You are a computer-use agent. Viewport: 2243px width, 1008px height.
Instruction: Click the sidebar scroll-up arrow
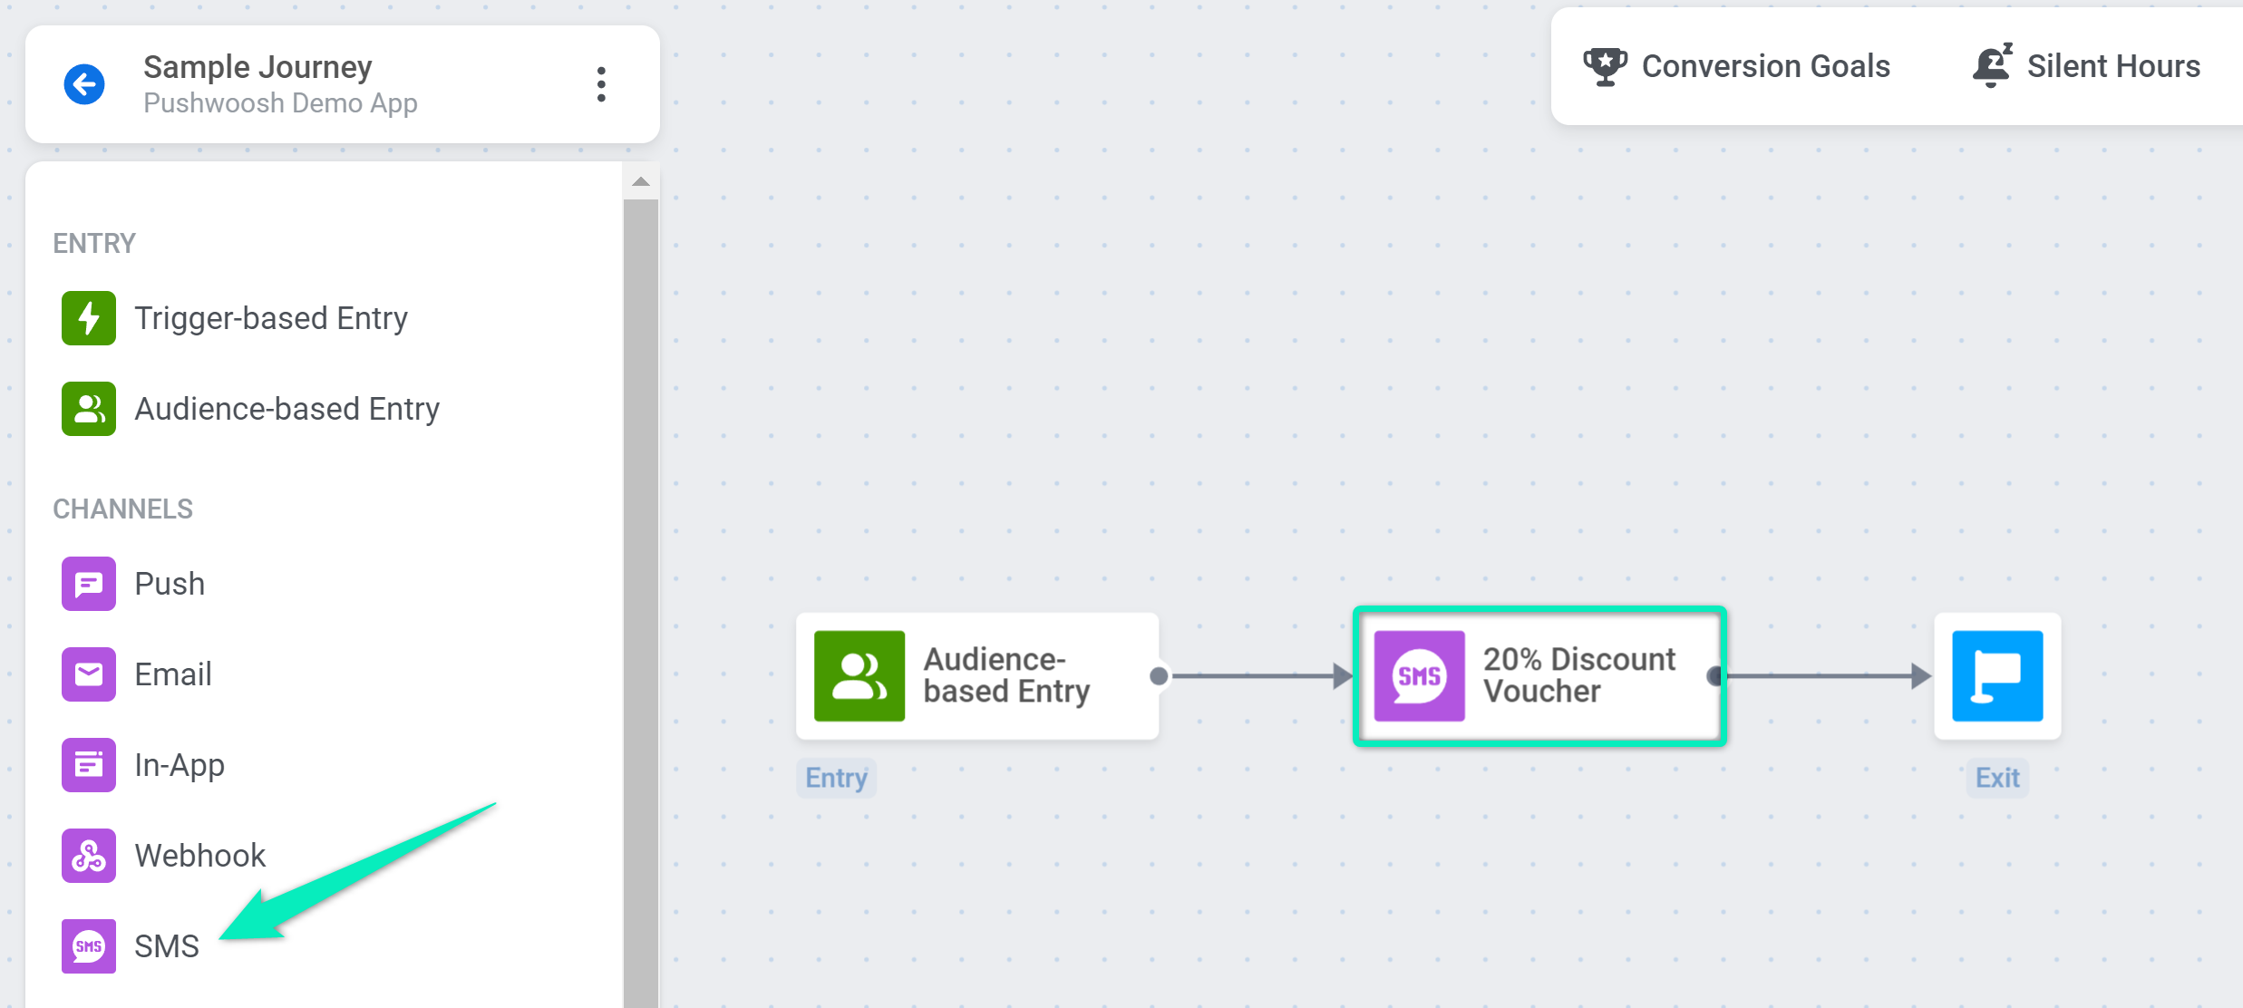click(x=641, y=181)
